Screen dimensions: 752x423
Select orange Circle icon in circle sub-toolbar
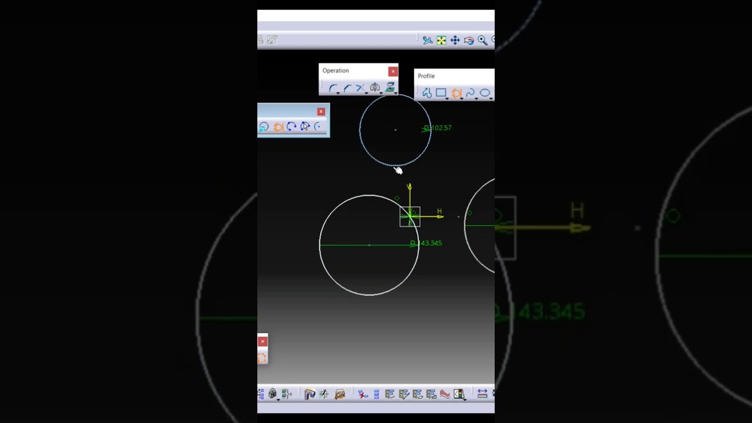[x=278, y=127]
